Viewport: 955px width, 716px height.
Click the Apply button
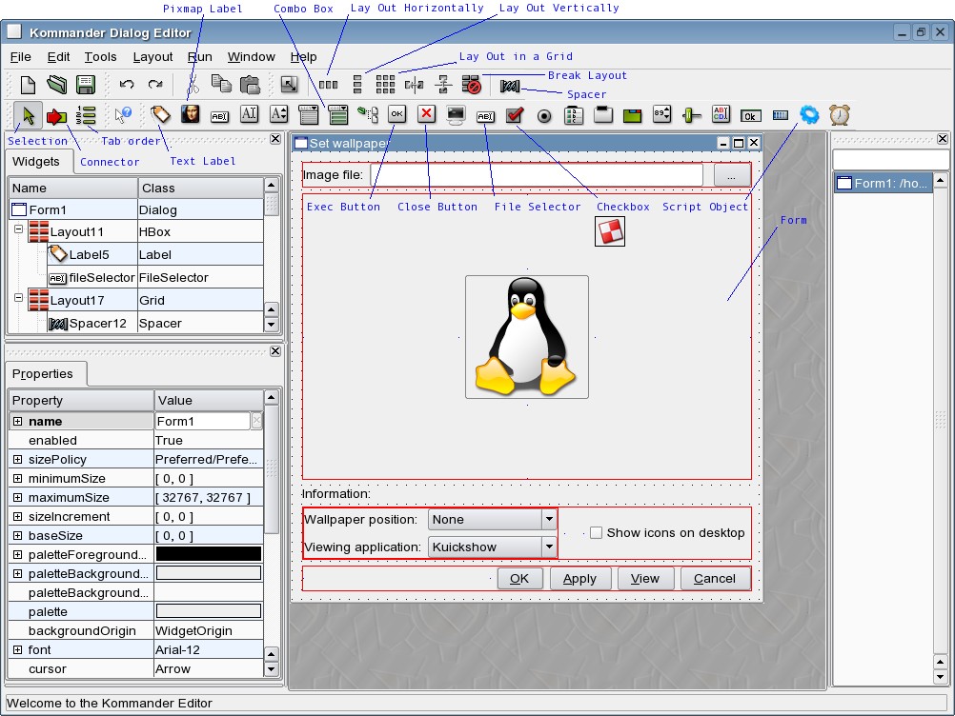579,579
